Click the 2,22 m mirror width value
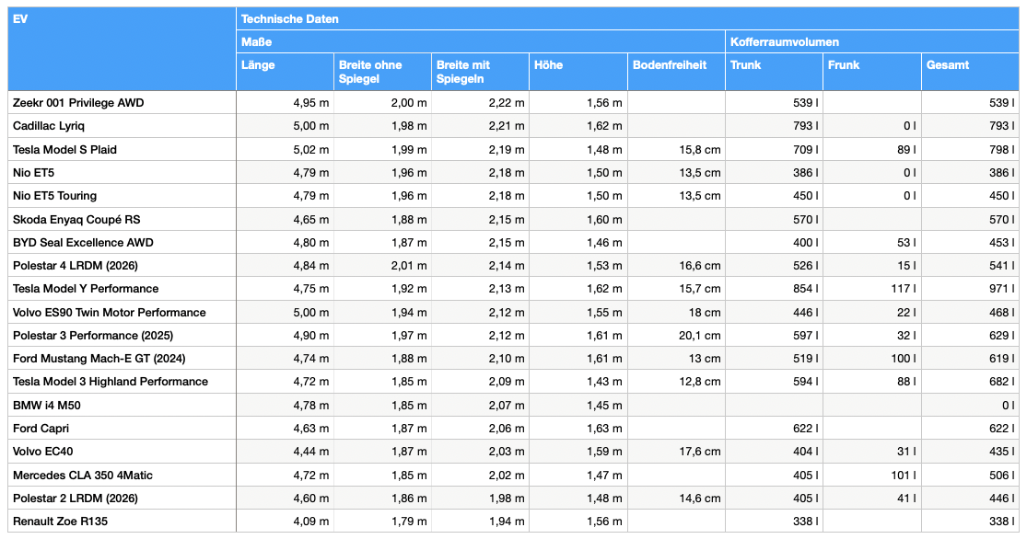Image resolution: width=1027 pixels, height=539 pixels. point(507,103)
